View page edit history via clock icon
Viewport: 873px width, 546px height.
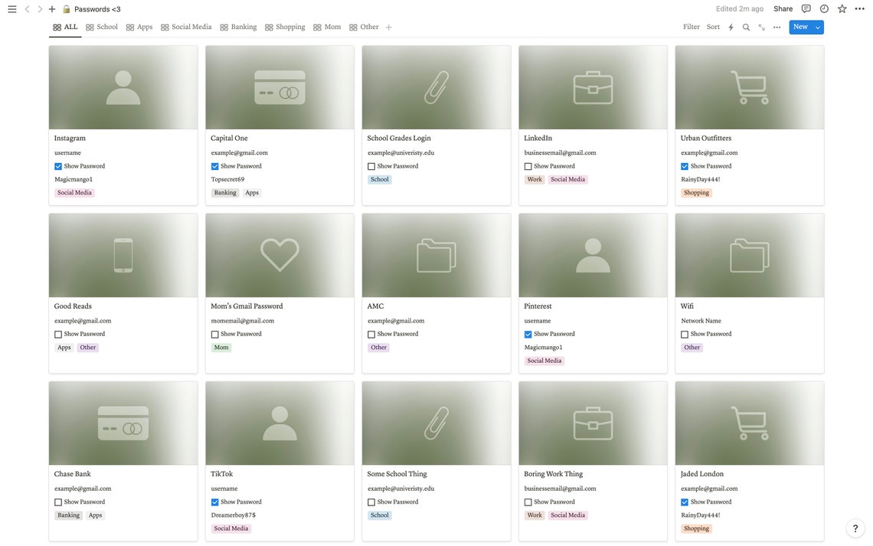[x=823, y=8]
